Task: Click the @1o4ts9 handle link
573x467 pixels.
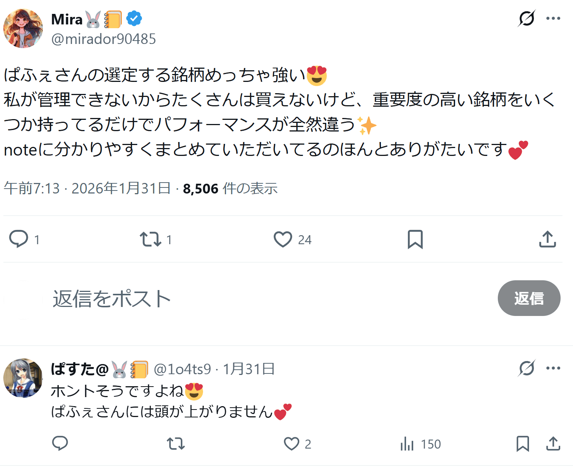Action: tap(182, 369)
